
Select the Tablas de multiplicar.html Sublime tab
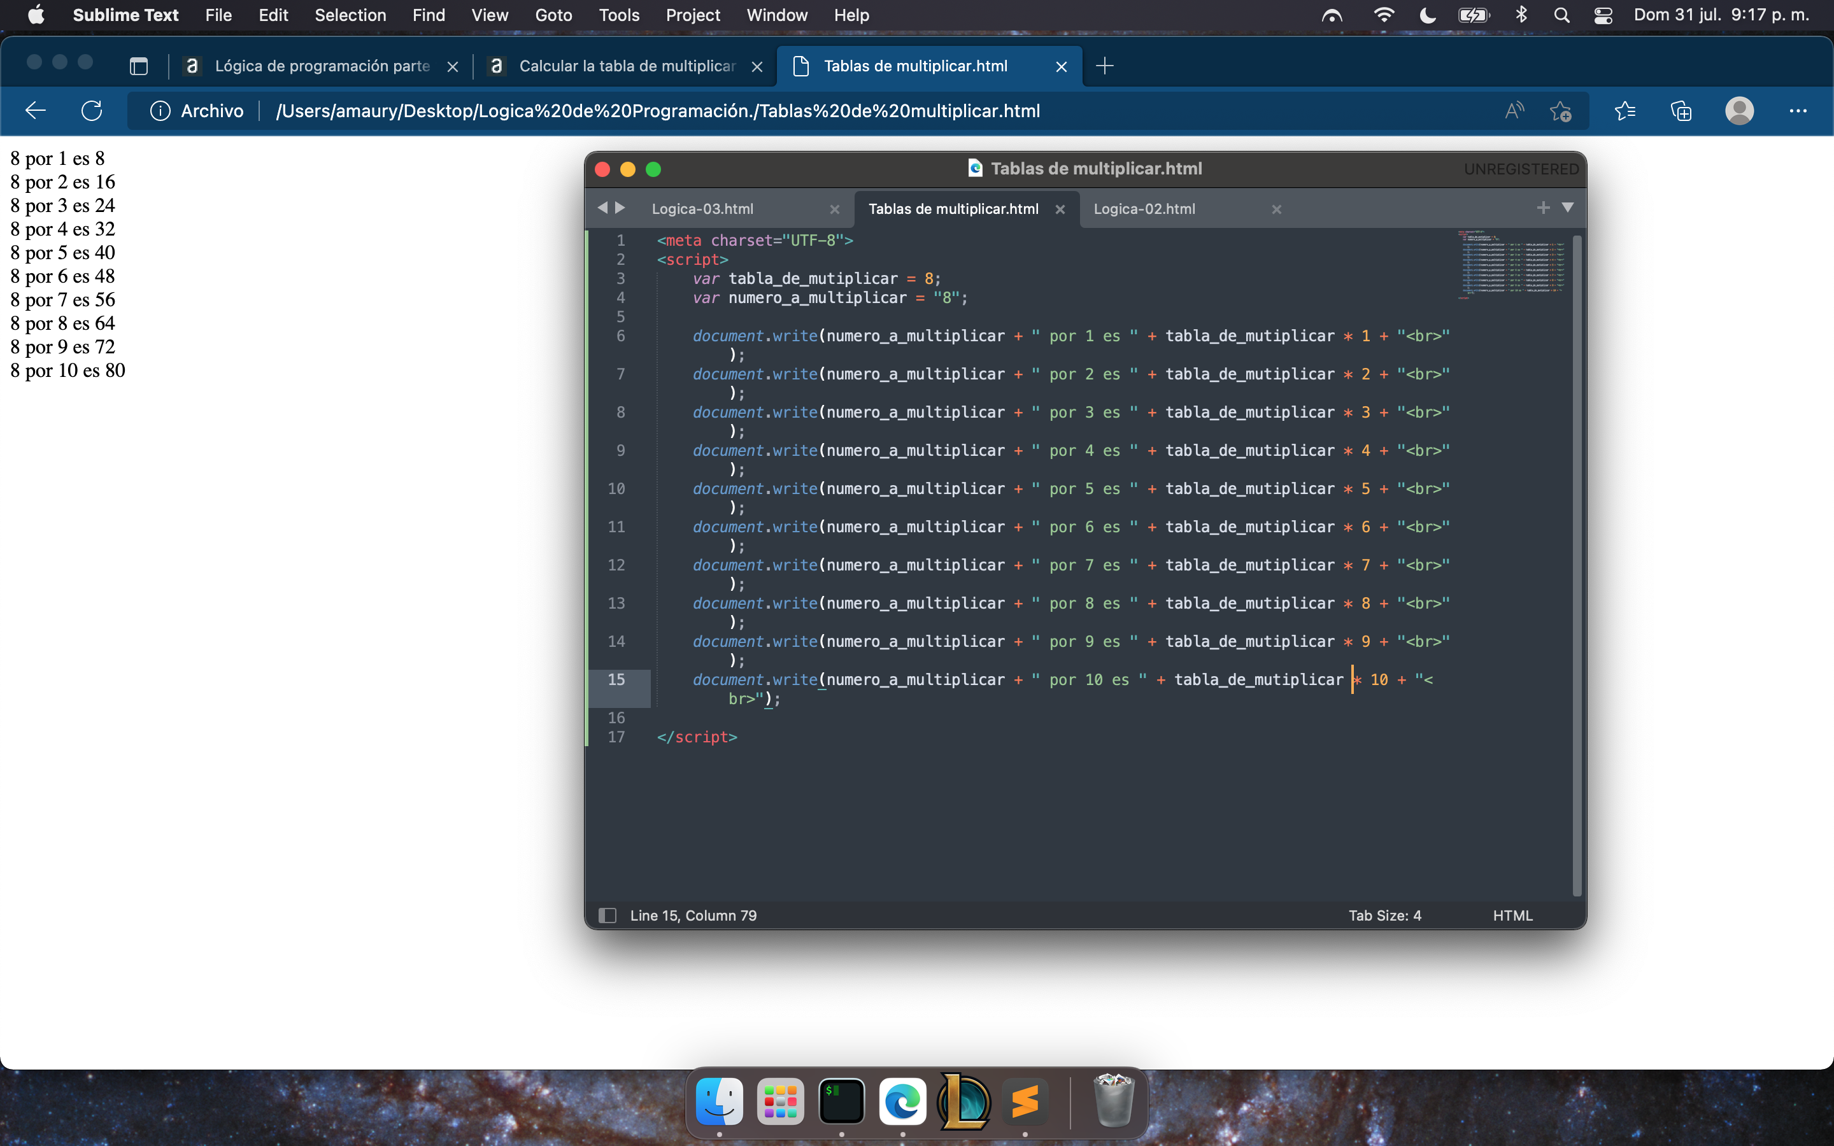[x=953, y=209]
